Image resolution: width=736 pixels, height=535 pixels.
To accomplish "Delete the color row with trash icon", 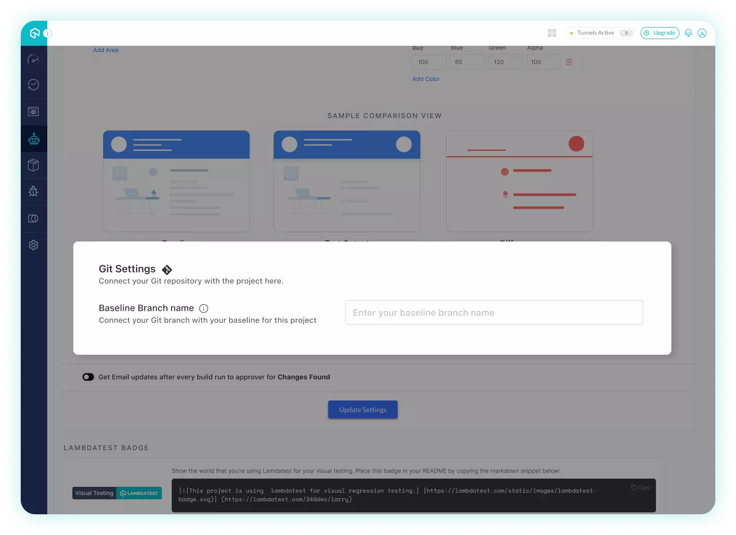I will (x=569, y=62).
